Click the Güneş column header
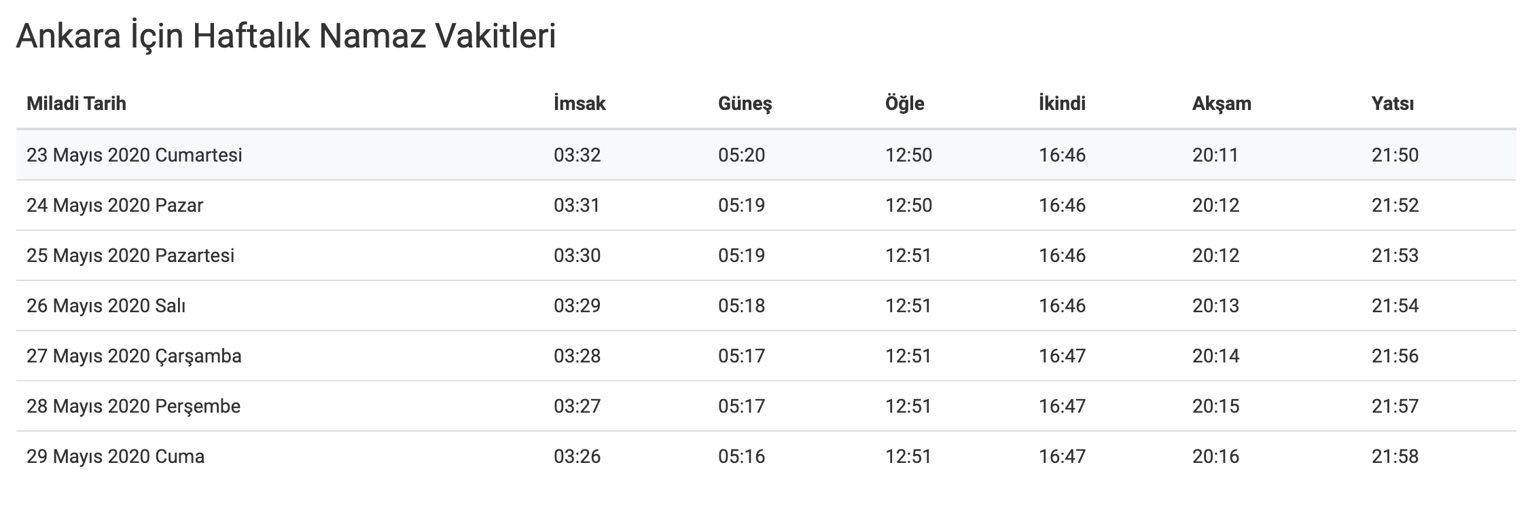1530x505 pixels. click(745, 104)
